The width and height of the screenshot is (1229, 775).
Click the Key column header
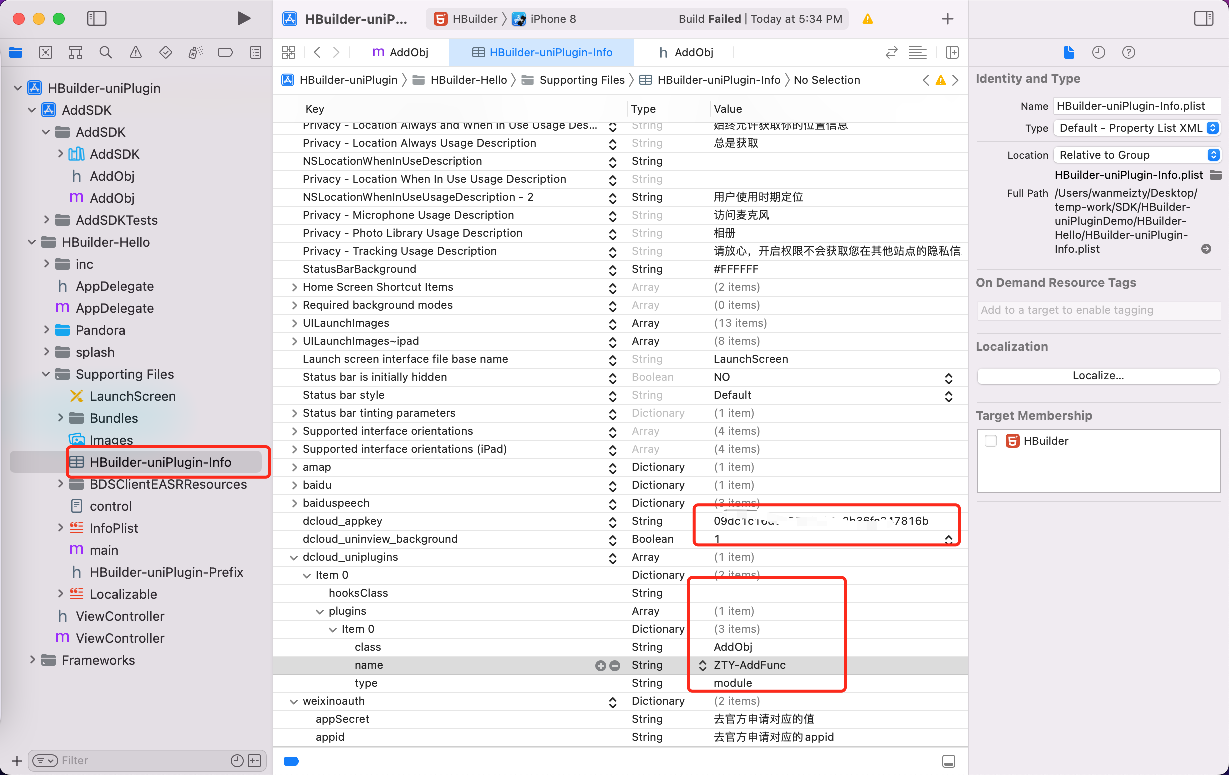tap(315, 109)
